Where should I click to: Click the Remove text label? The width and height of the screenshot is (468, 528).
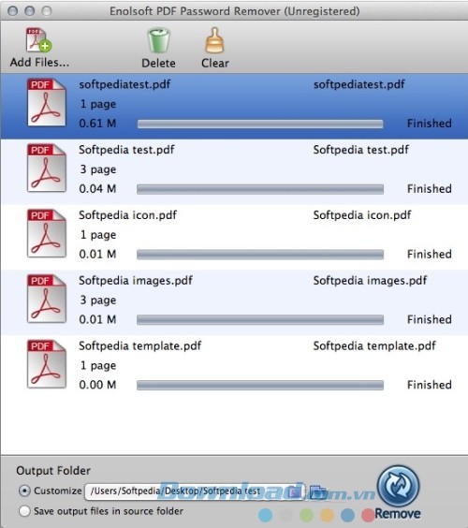[x=398, y=514]
